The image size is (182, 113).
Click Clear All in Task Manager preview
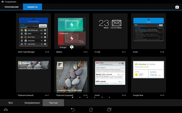coord(43,26)
